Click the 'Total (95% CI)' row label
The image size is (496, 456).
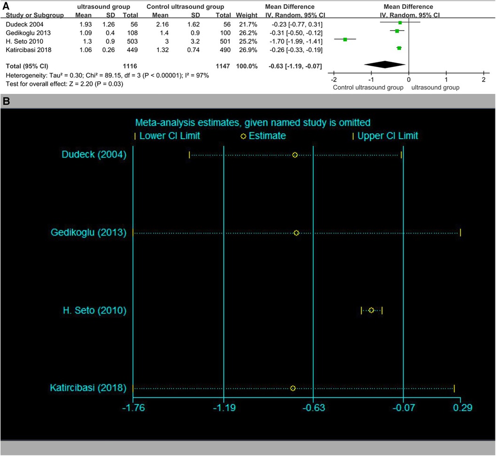tap(27, 66)
